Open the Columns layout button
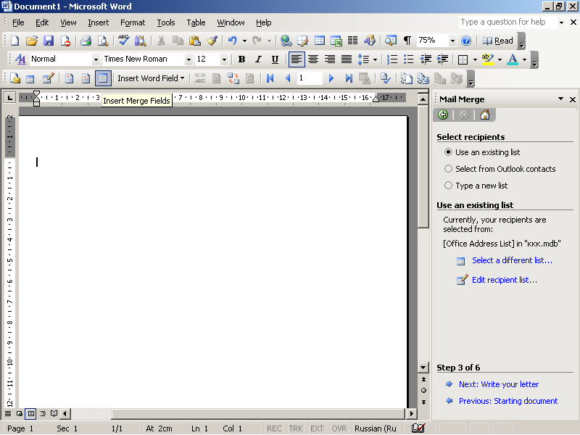 point(353,41)
